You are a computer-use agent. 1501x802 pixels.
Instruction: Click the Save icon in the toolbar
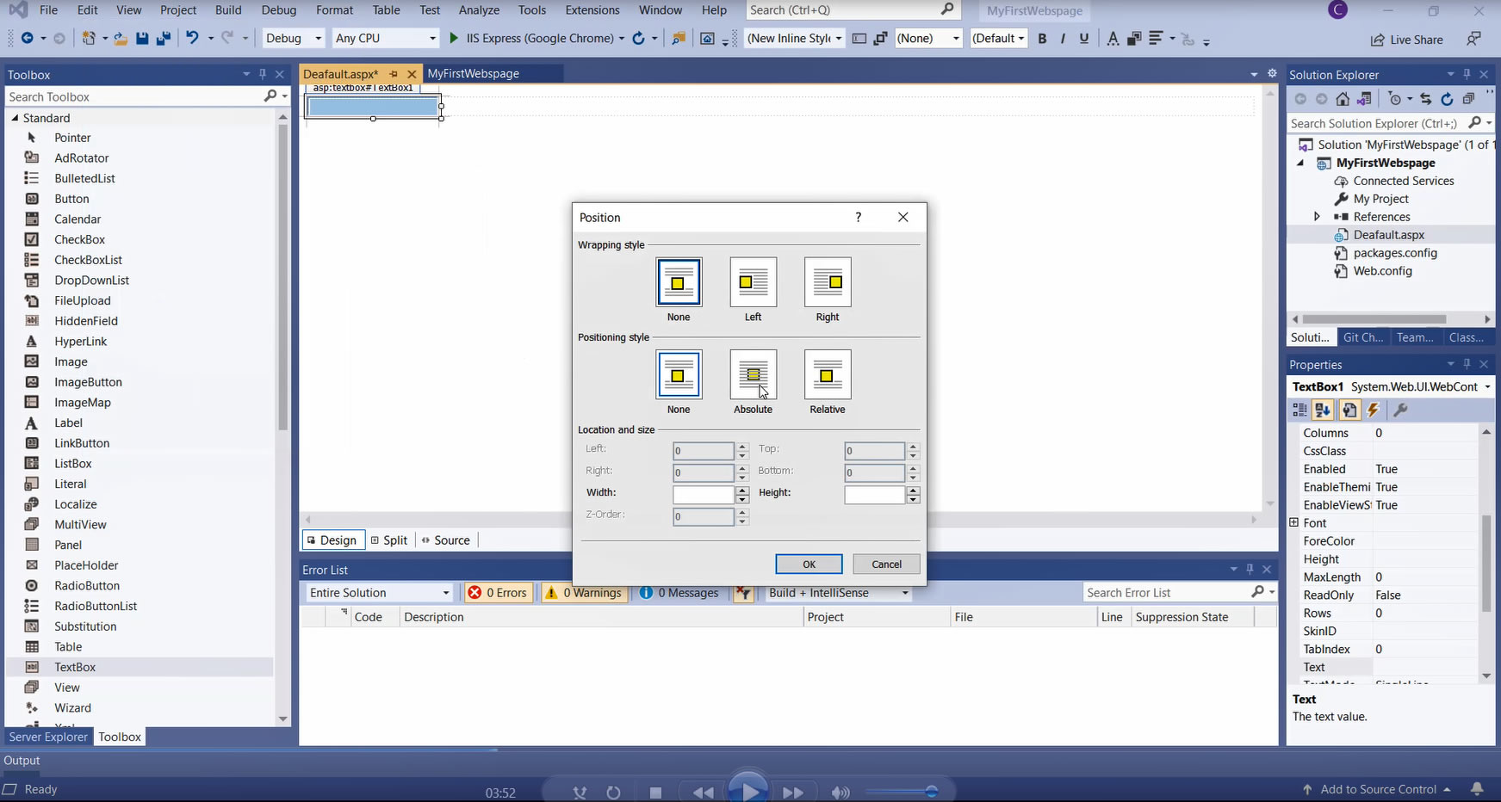(x=142, y=39)
